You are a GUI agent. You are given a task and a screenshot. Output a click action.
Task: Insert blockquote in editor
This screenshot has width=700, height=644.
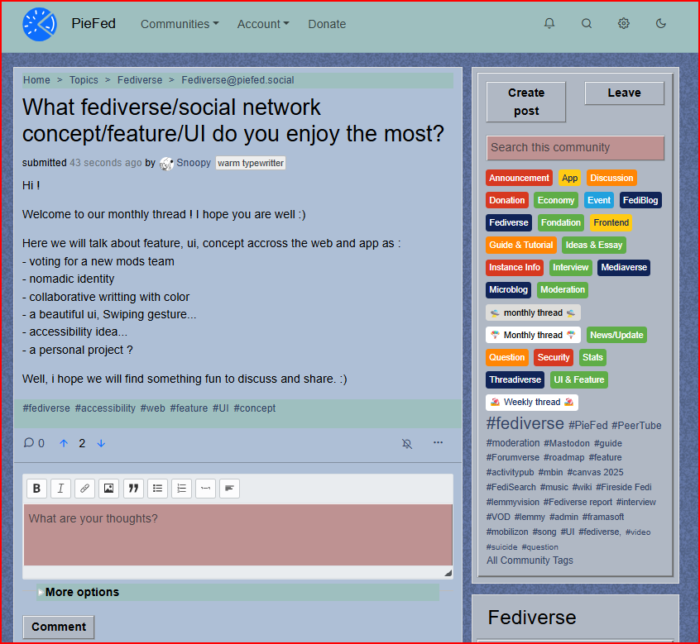[x=133, y=489]
